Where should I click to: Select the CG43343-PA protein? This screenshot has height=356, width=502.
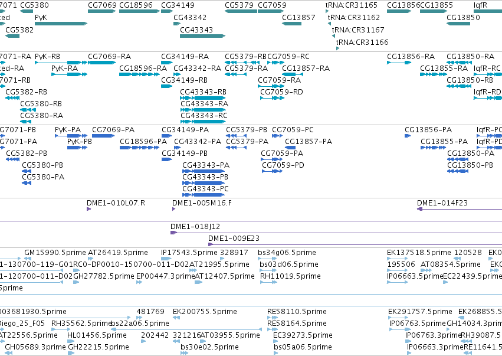[x=204, y=171]
